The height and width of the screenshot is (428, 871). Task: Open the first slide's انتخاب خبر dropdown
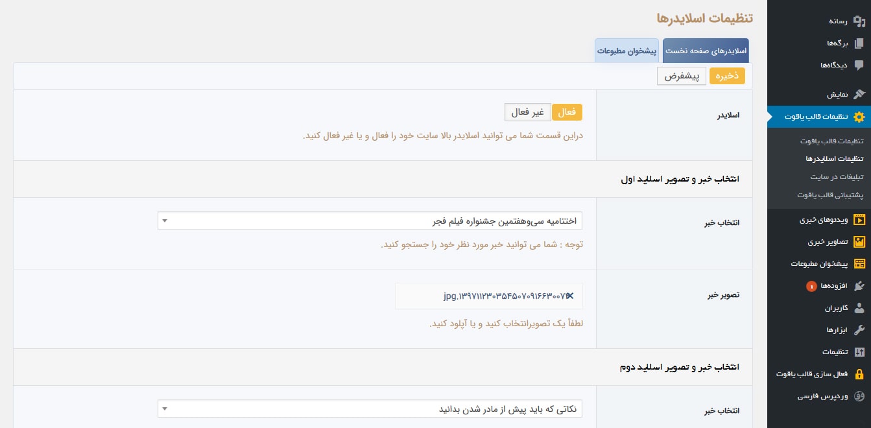pyautogui.click(x=370, y=221)
